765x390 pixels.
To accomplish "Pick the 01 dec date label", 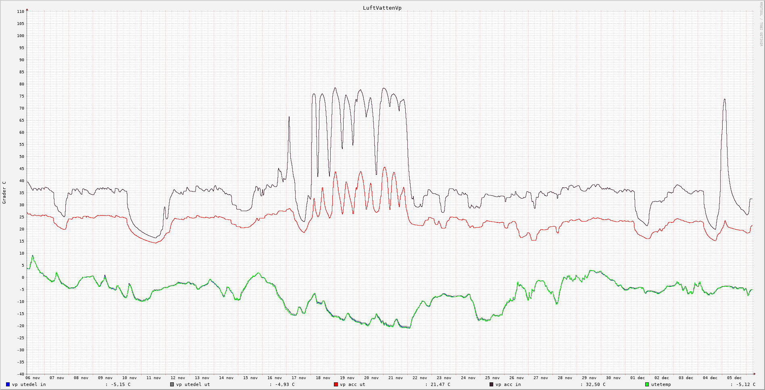I will (x=638, y=378).
